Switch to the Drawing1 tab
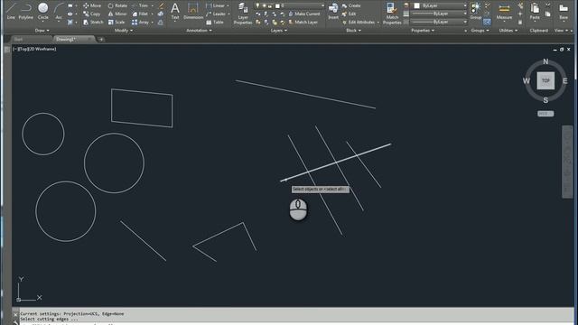578x325 pixels. [74, 39]
